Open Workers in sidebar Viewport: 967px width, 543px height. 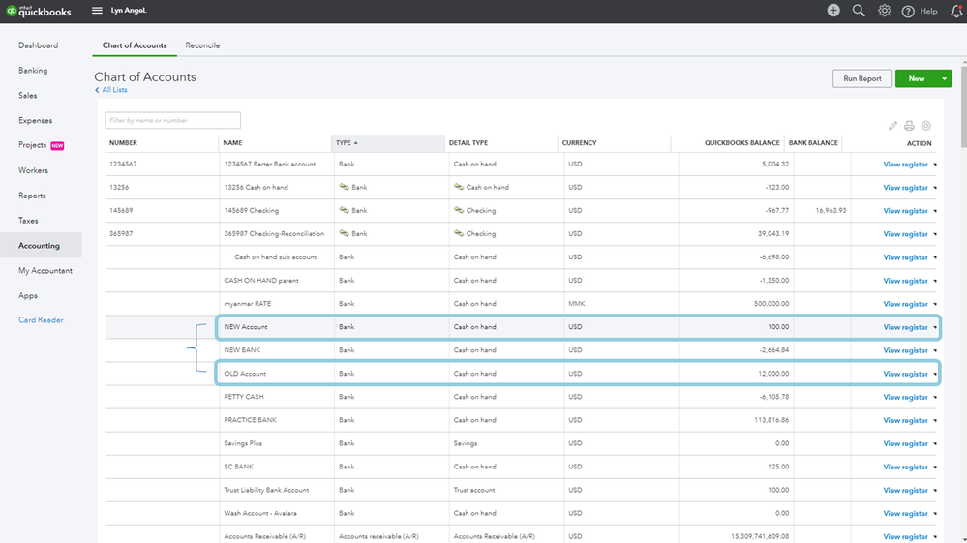coord(33,170)
